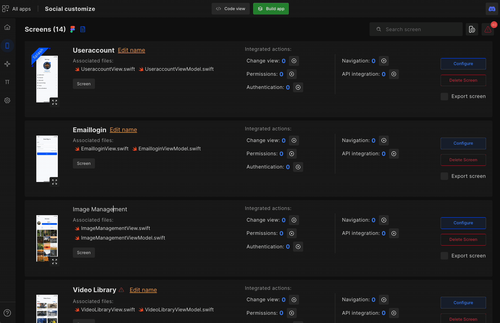Image resolution: width=500 pixels, height=323 pixels.
Task: Click Edit name next to Useraccount
Action: coord(131,50)
